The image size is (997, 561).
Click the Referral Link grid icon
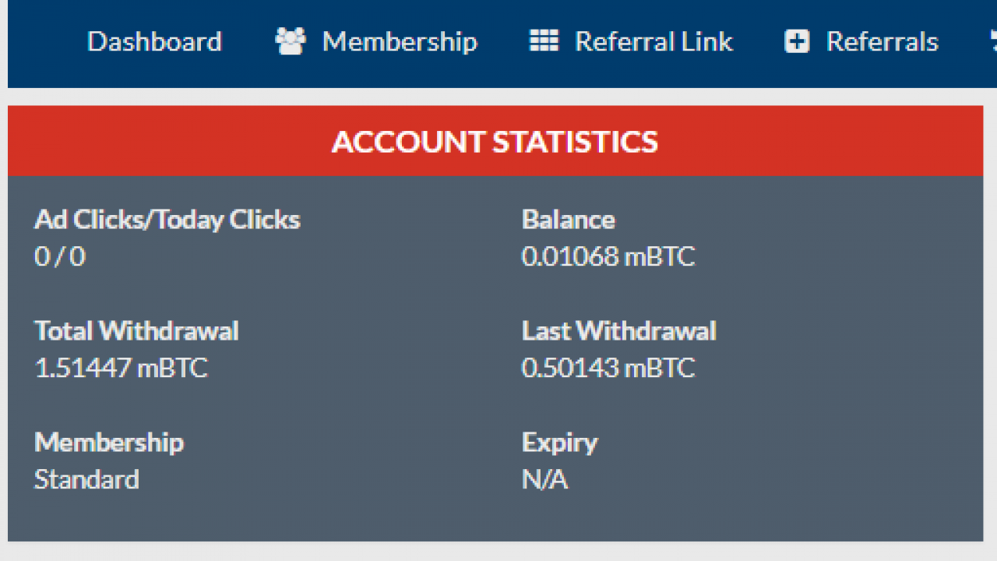[544, 41]
